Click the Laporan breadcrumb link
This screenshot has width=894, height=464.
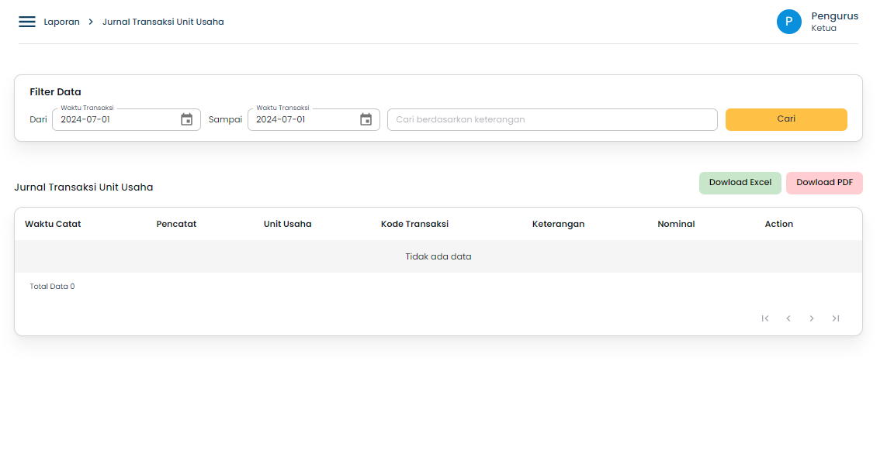tap(61, 22)
